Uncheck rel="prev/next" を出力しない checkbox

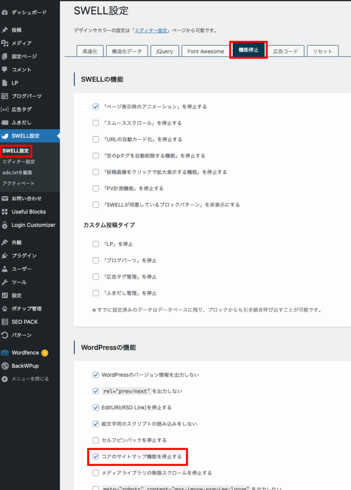coord(96,391)
